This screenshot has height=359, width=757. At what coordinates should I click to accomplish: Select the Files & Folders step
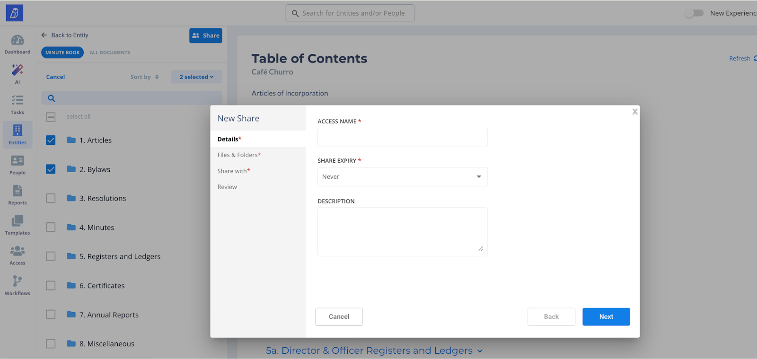click(239, 155)
